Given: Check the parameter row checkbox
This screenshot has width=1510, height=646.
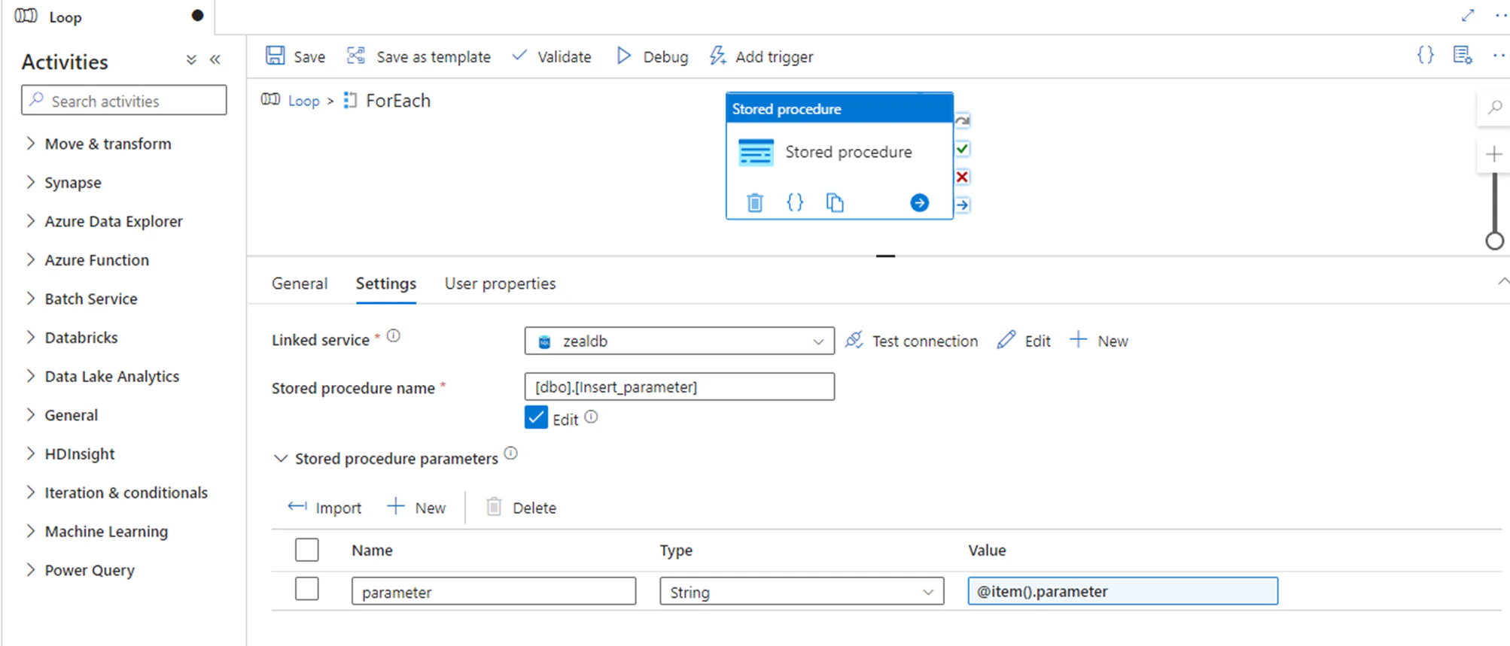Looking at the screenshot, I should click(307, 589).
